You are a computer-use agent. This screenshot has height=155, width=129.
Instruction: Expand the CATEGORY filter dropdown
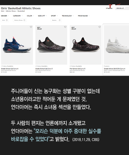pyautogui.click(x=18, y=16)
